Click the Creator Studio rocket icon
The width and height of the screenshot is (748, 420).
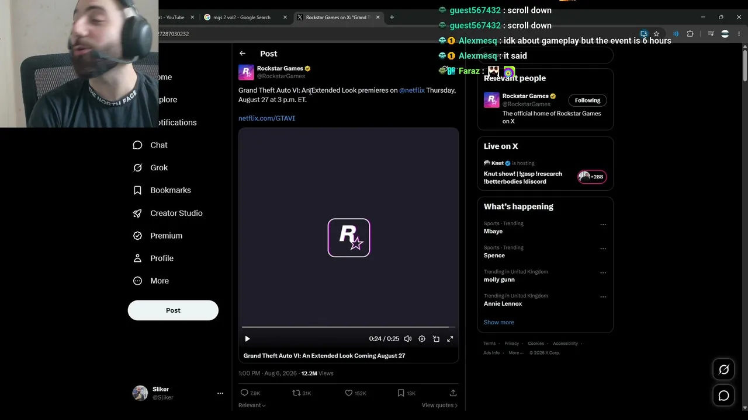tap(137, 213)
